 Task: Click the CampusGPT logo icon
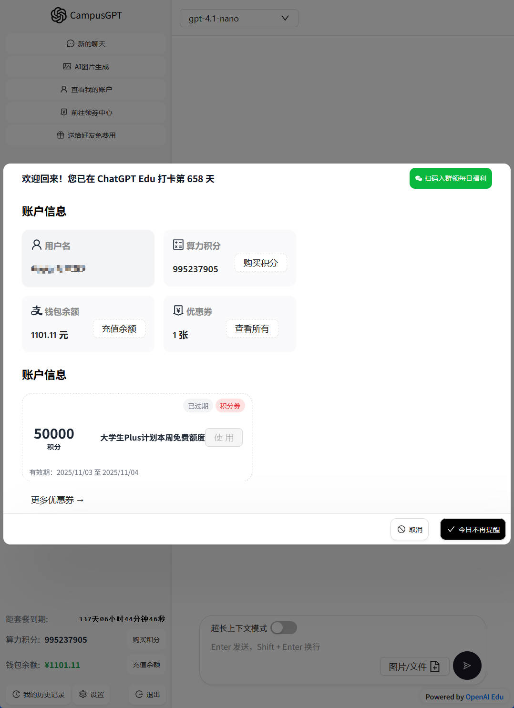[59, 15]
